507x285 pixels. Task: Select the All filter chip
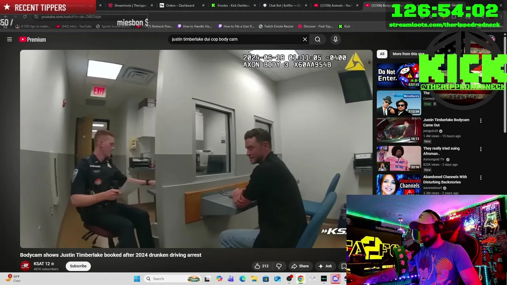coord(382,54)
